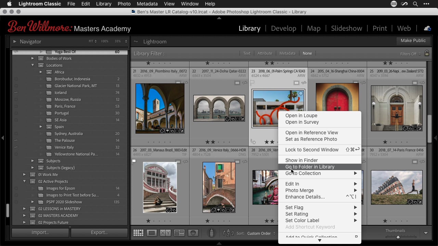Screen dimensions: 438x246
Task: Collapse the top module panel arrow
Action: coord(219,18)
